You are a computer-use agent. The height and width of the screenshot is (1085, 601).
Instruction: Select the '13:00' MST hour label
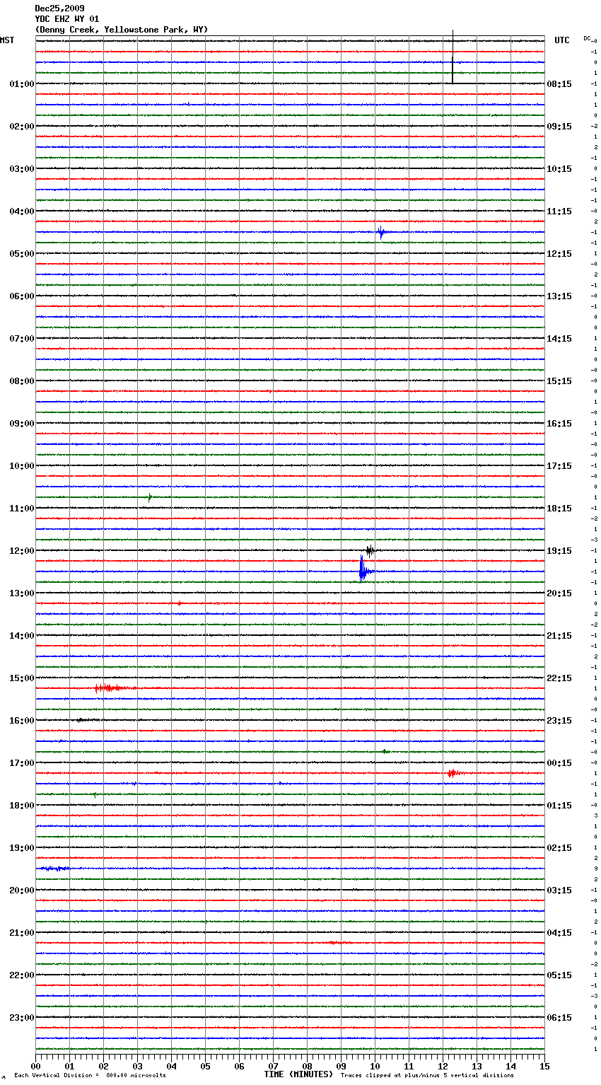(x=22, y=593)
